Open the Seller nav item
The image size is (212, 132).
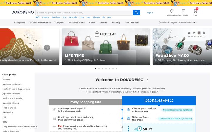click(92, 23)
